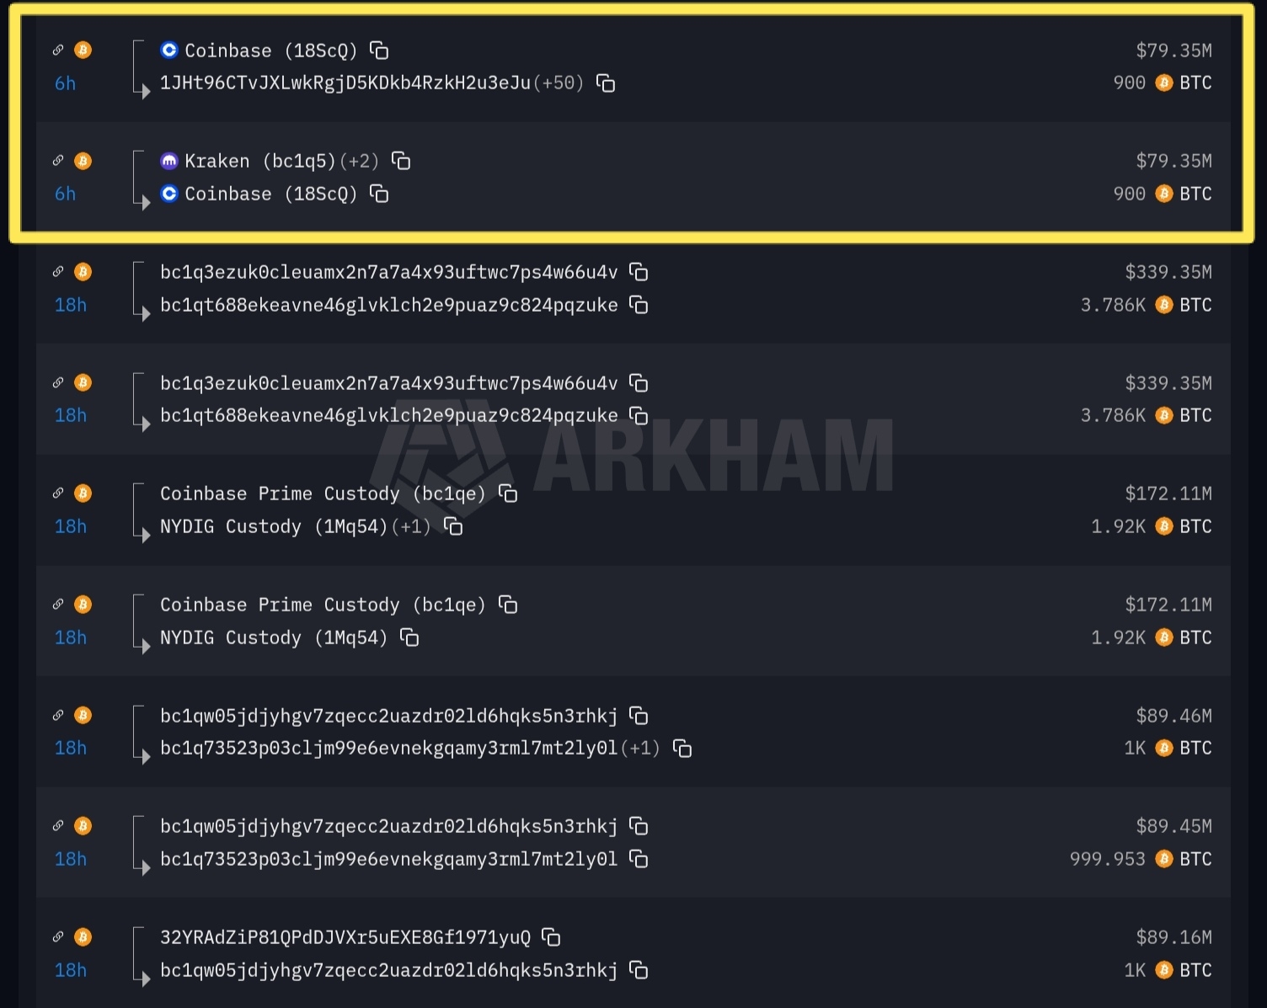1267x1008 pixels.
Task: Open address 1JHt96CTvJXLwkRgjD5KDkb4RzkH2u3eJu
Action: click(345, 83)
